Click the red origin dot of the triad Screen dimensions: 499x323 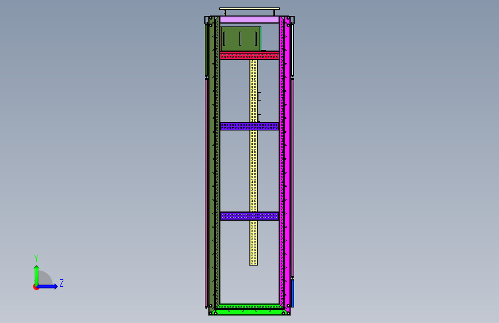click(36, 287)
